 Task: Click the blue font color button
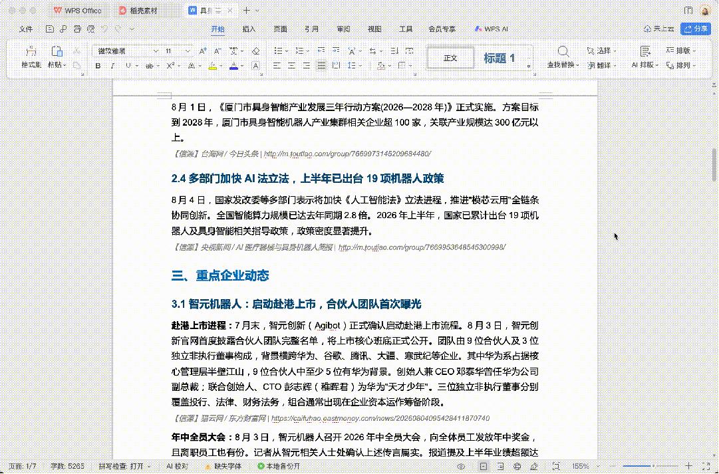click(x=234, y=66)
